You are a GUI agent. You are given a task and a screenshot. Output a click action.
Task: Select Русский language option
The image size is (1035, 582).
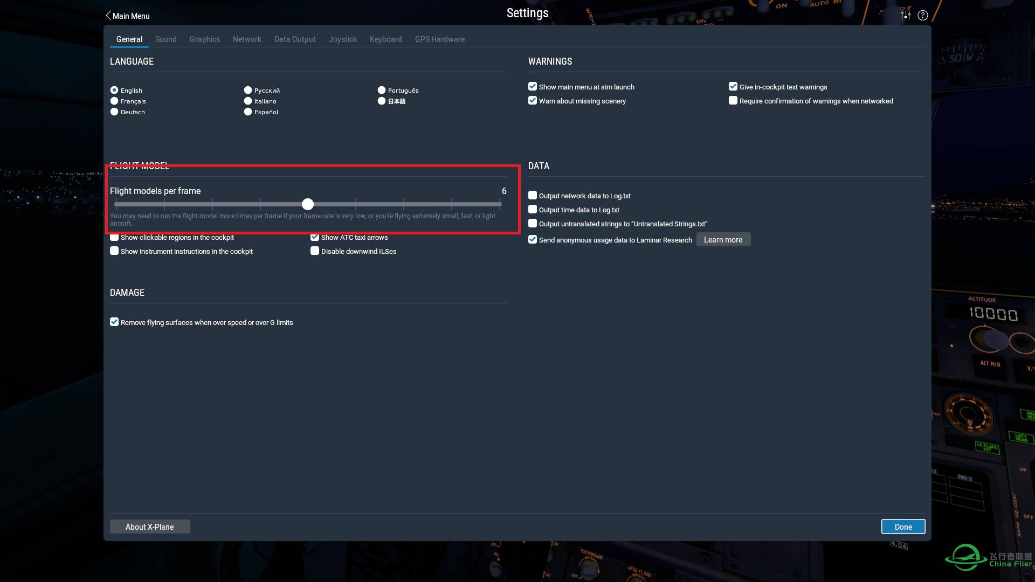click(x=248, y=90)
